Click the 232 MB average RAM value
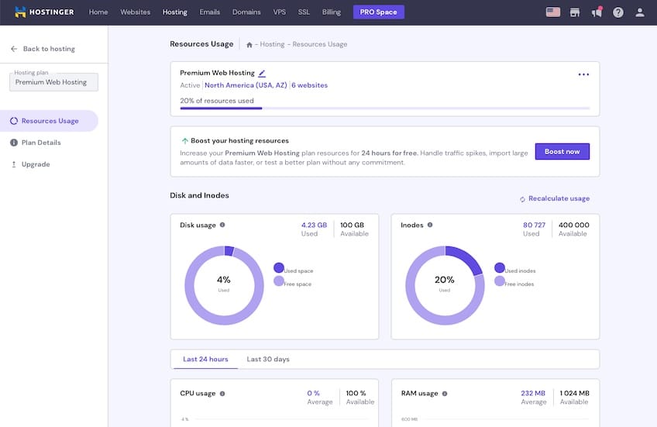Image resolution: width=657 pixels, height=427 pixels. coord(533,393)
